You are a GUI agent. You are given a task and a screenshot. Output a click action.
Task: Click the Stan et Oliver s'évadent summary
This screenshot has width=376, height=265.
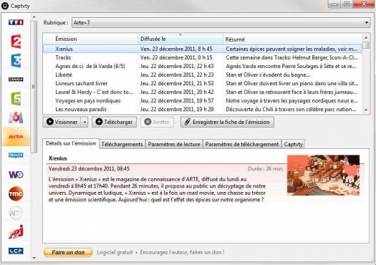pyautogui.click(x=268, y=74)
